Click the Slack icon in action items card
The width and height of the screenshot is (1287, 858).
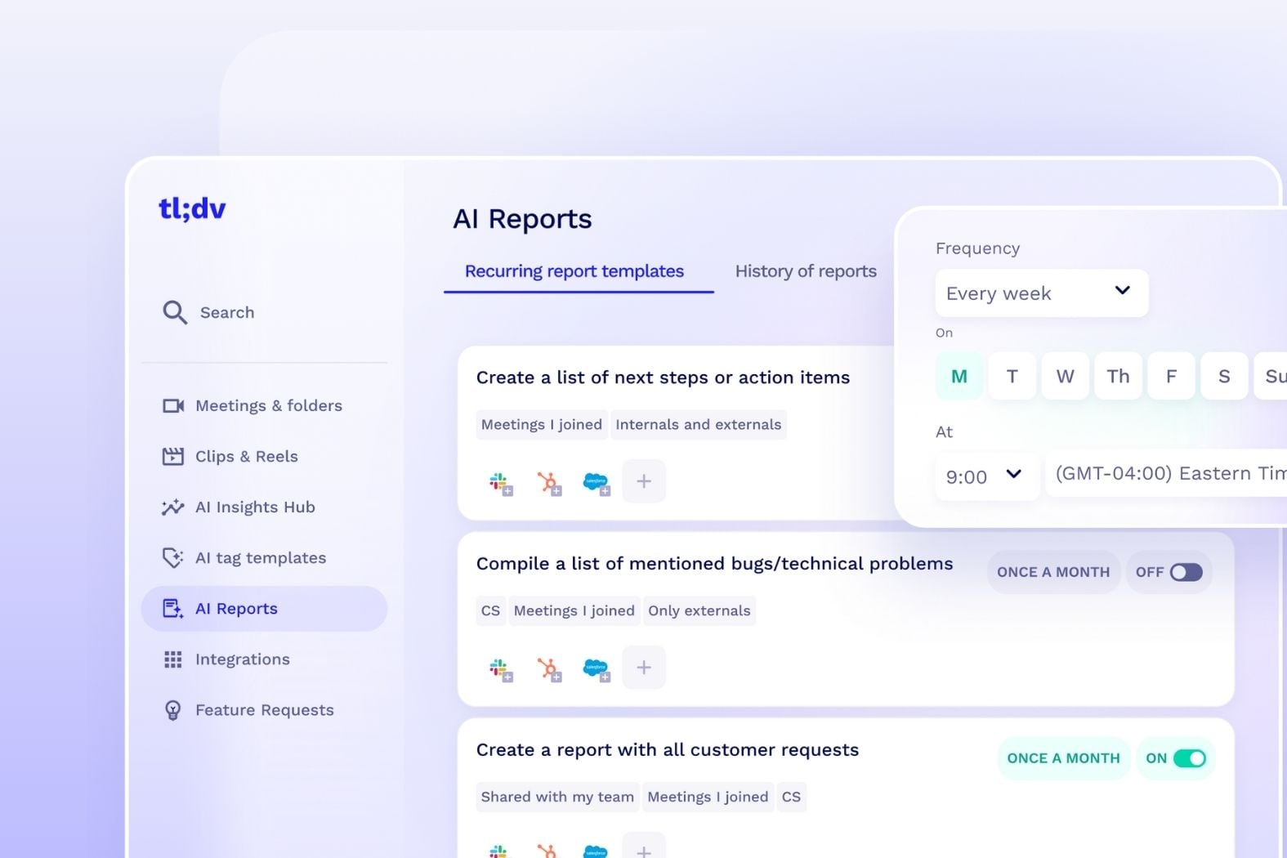click(x=500, y=483)
